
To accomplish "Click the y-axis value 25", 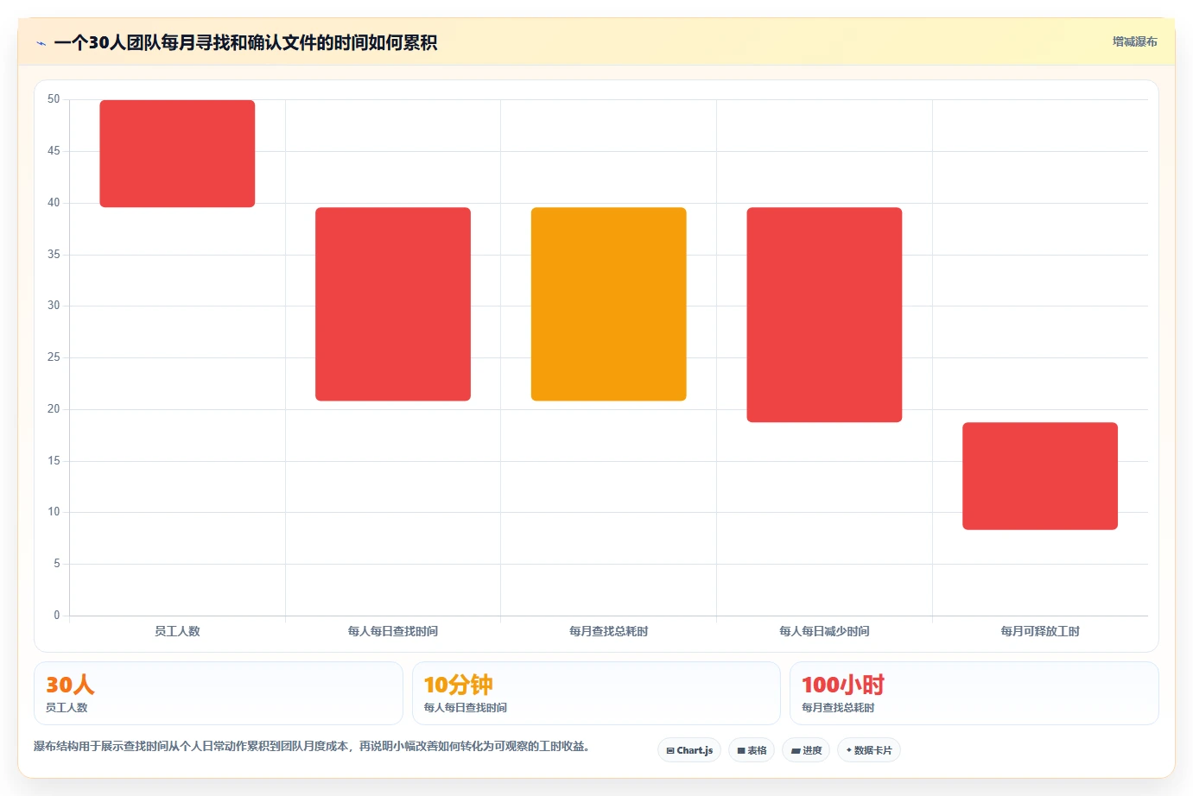I will click(54, 357).
